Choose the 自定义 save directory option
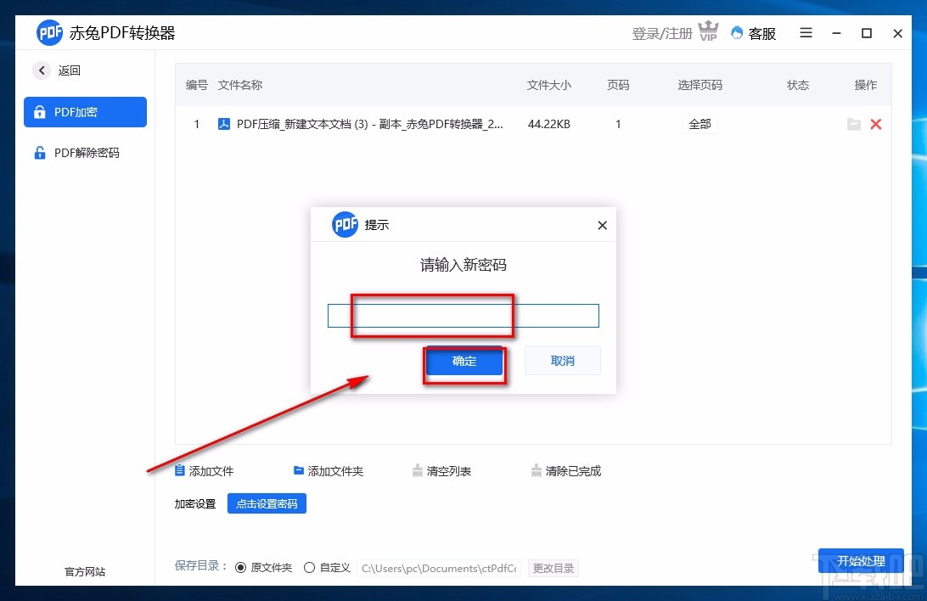This screenshot has height=601, width=927. 309,567
